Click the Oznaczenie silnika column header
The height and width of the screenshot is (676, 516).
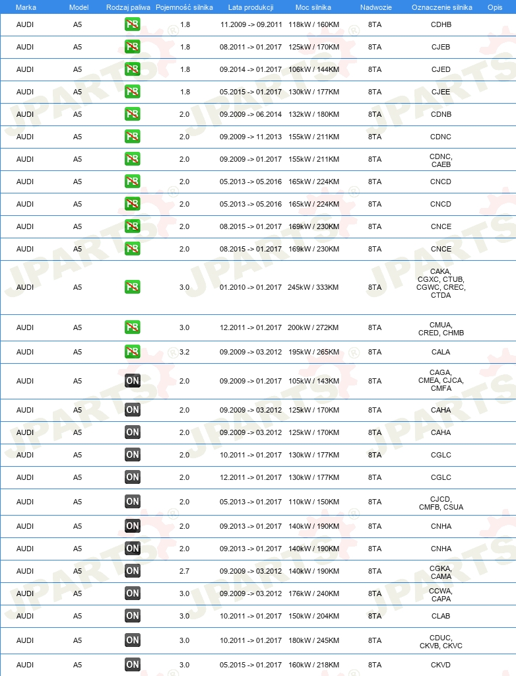442,7
